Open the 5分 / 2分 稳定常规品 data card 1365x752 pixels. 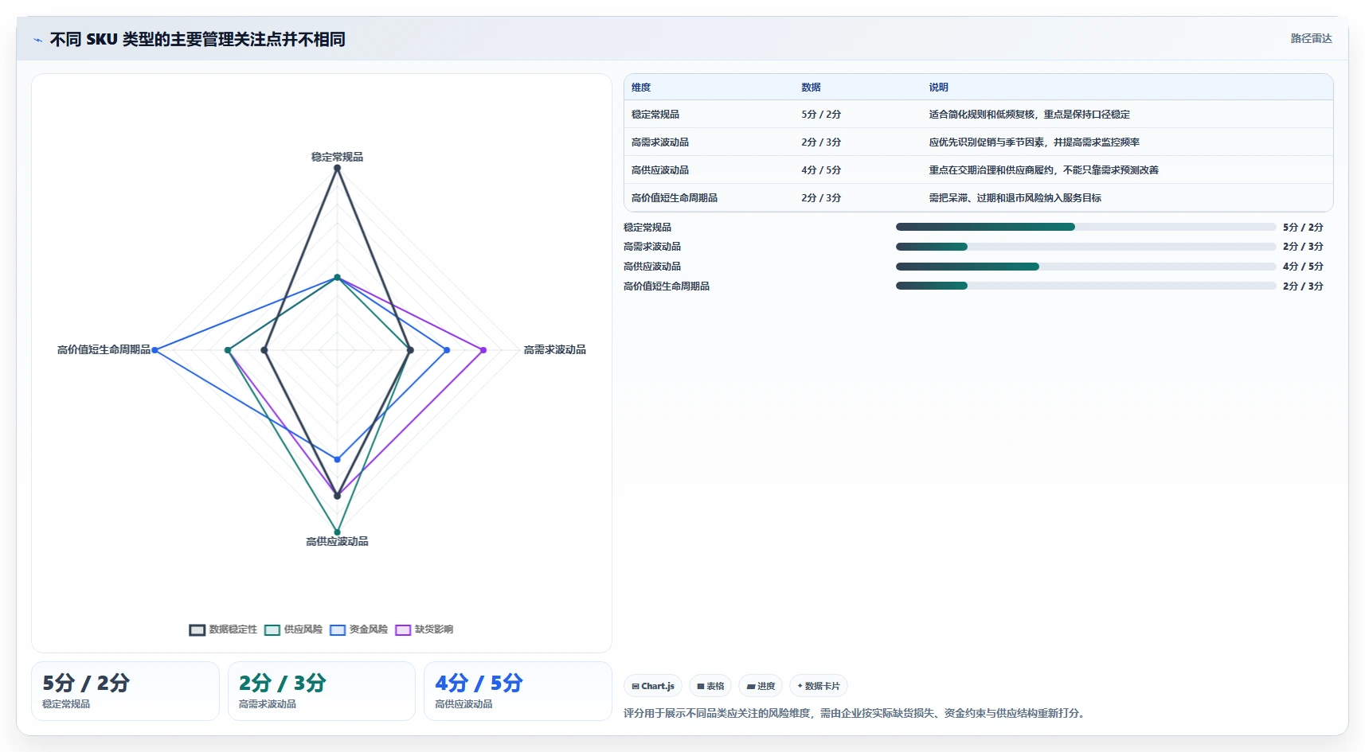tap(125, 691)
